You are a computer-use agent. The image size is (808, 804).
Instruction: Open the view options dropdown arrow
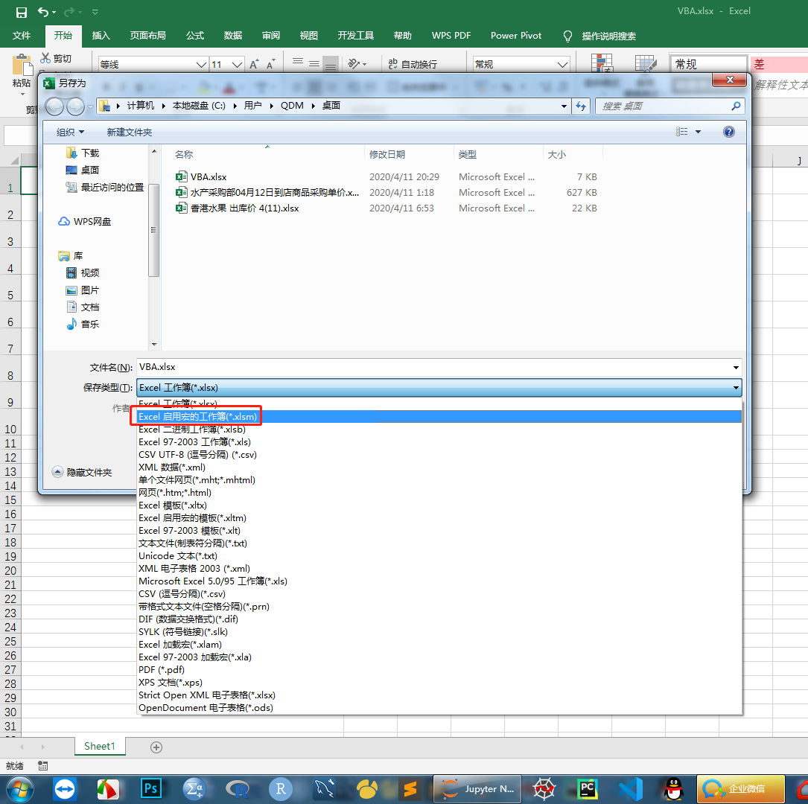click(x=699, y=132)
